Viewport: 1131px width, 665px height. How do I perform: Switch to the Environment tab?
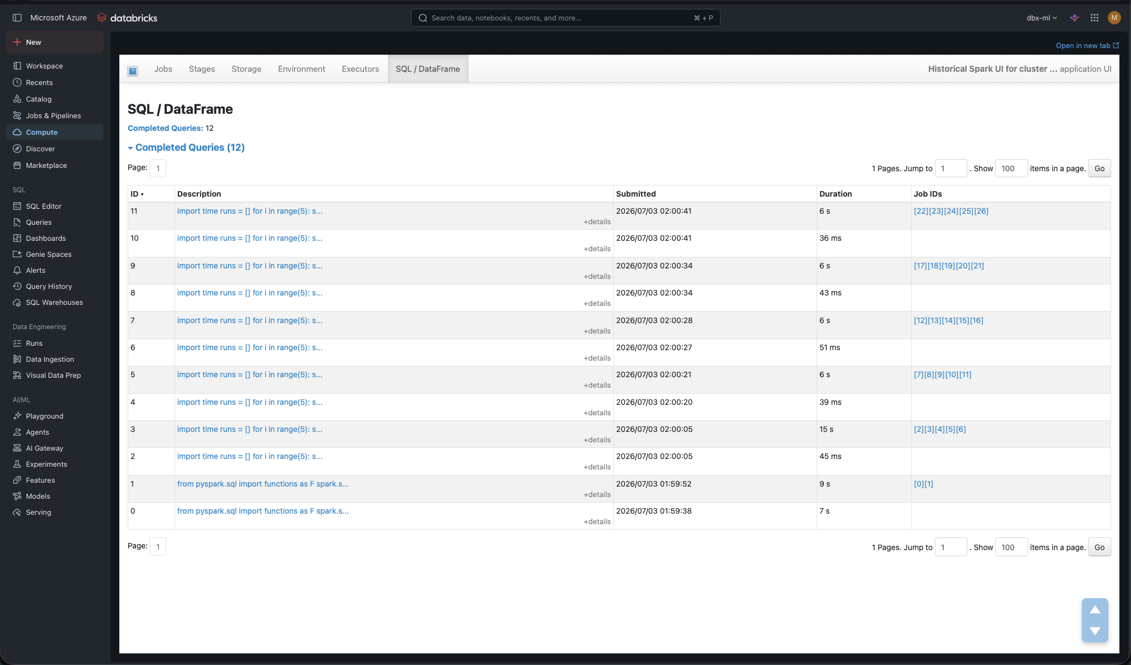[x=302, y=69]
